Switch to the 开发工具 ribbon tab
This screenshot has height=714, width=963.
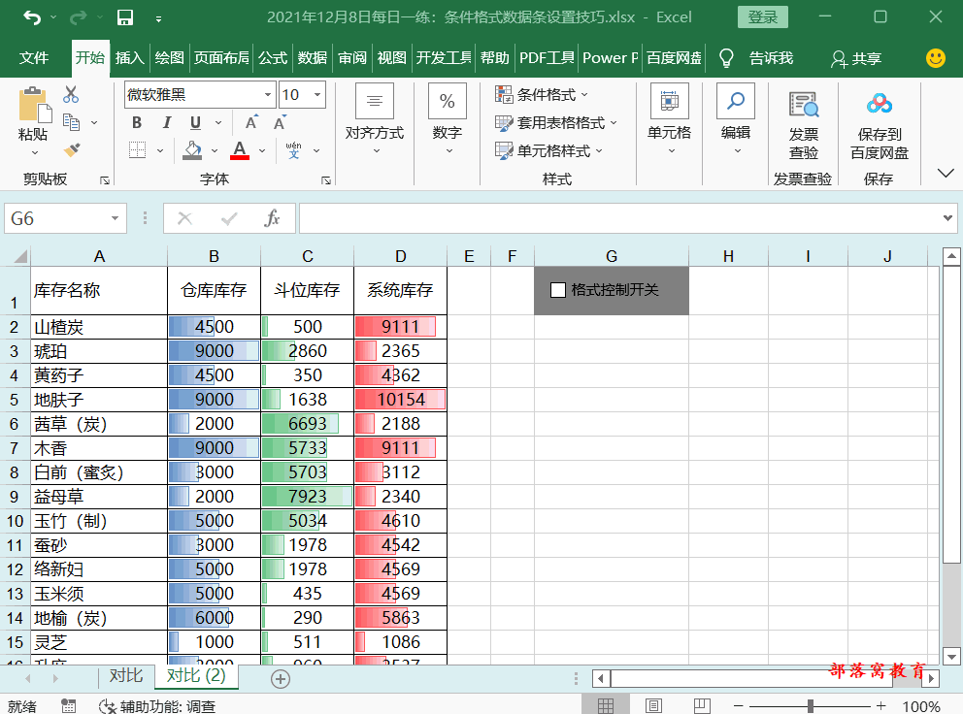pyautogui.click(x=444, y=58)
